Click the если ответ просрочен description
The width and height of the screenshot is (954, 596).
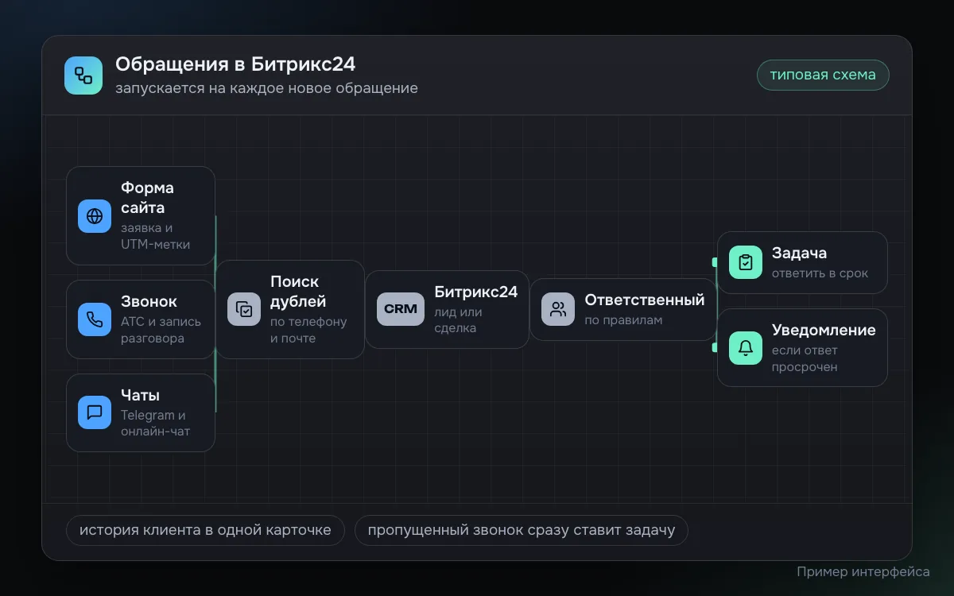(805, 358)
